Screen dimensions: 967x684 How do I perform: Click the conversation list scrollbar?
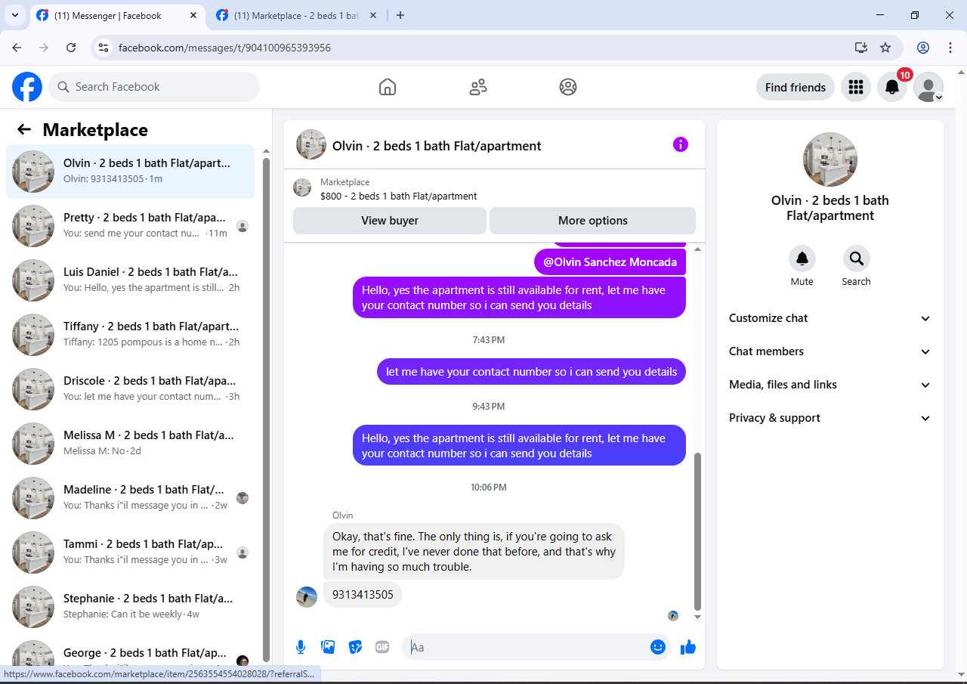coord(266,409)
